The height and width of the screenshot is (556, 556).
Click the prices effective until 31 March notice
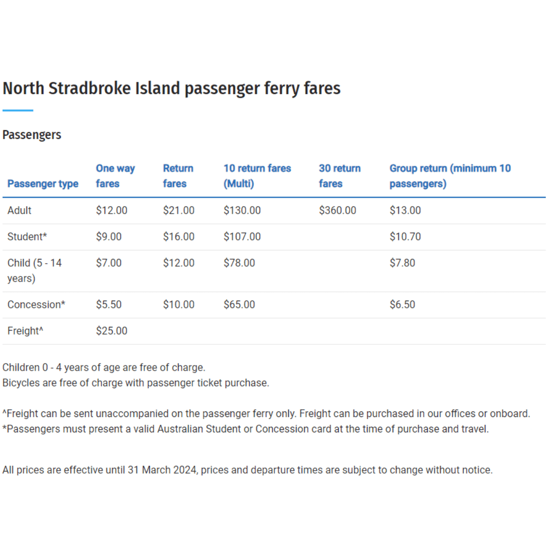coord(247,470)
